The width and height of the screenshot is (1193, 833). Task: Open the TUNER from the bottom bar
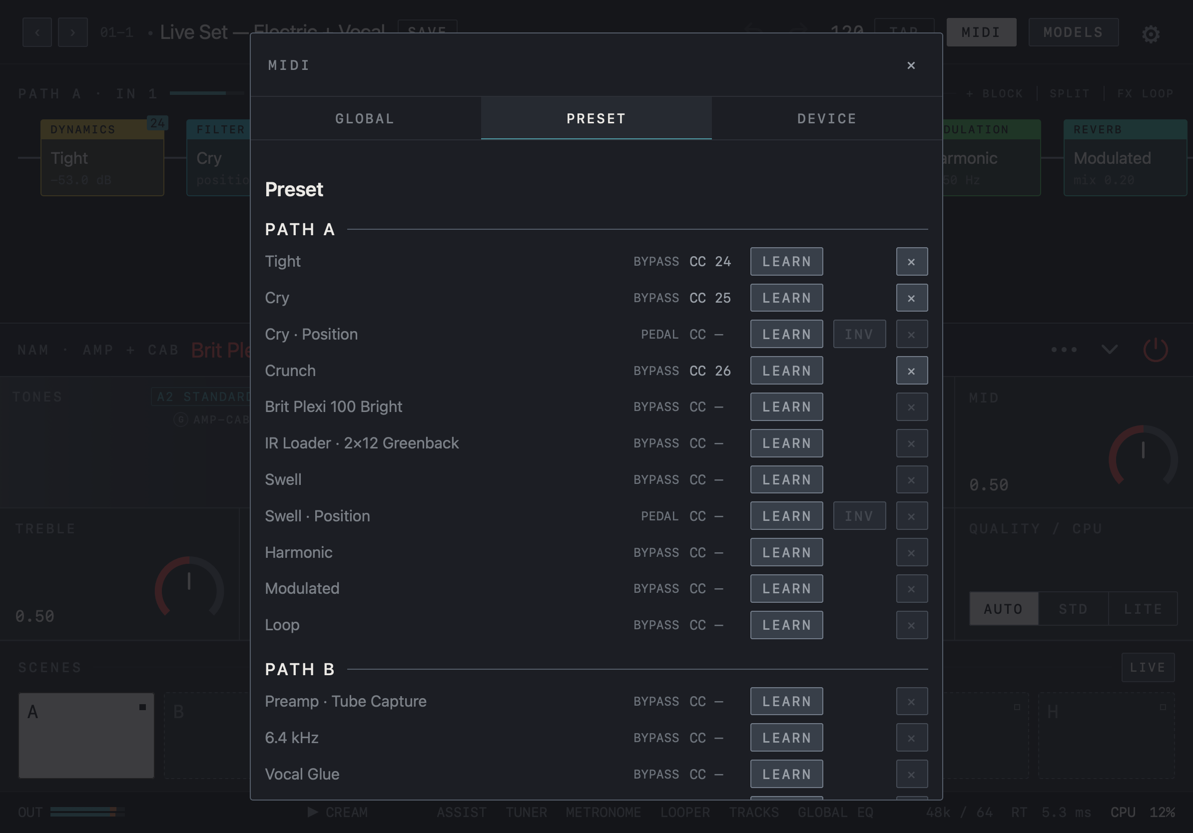[527, 812]
